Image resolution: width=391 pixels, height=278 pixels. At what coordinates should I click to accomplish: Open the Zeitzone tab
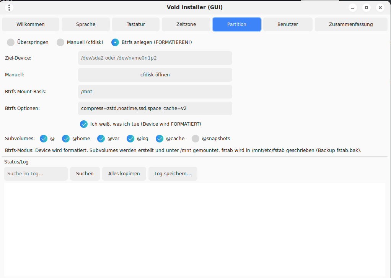[186, 24]
